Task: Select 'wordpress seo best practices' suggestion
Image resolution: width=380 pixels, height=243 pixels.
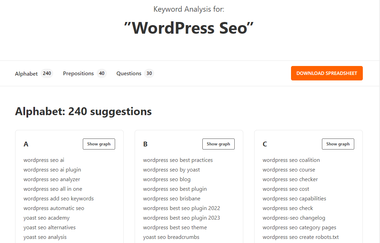Action: [x=178, y=160]
